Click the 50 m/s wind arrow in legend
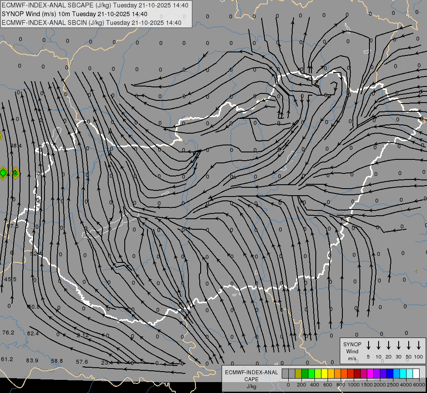 409,345
